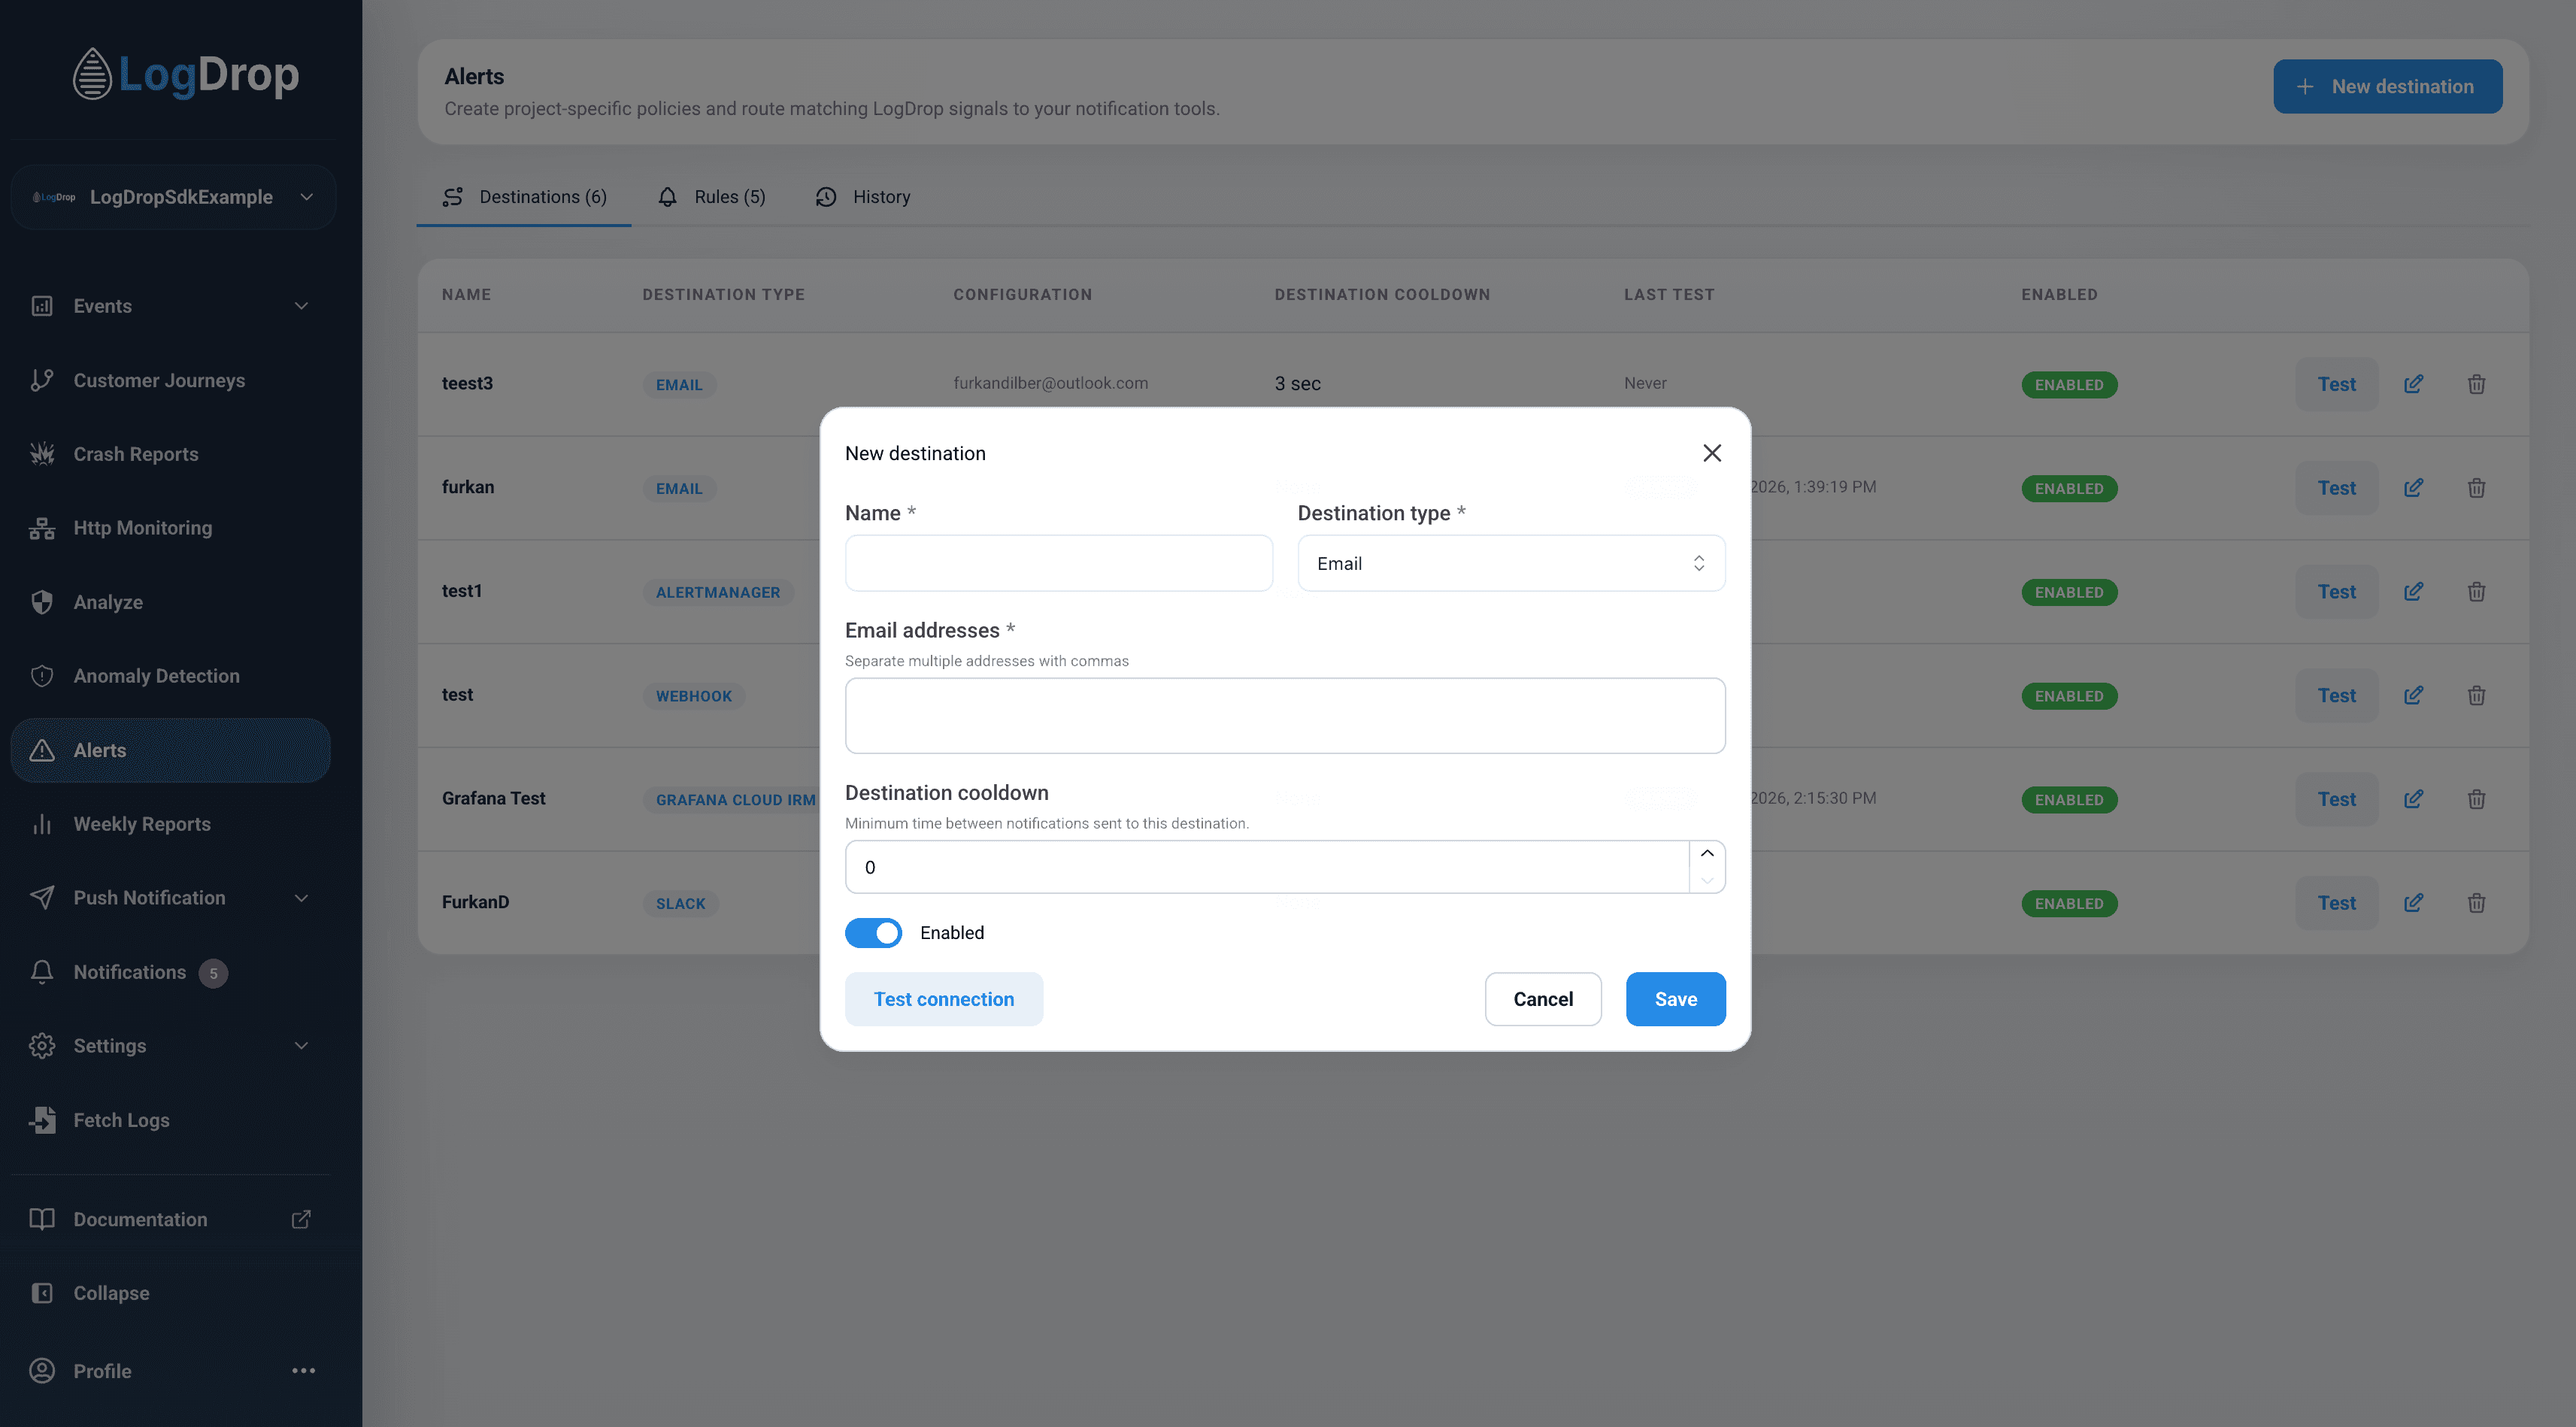Screen dimensions: 2576x1427
Task: Collapse the sidebar
Action: pyautogui.click(x=170, y=1293)
